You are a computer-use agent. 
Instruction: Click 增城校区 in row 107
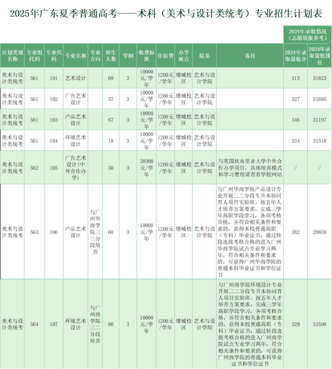184,324
